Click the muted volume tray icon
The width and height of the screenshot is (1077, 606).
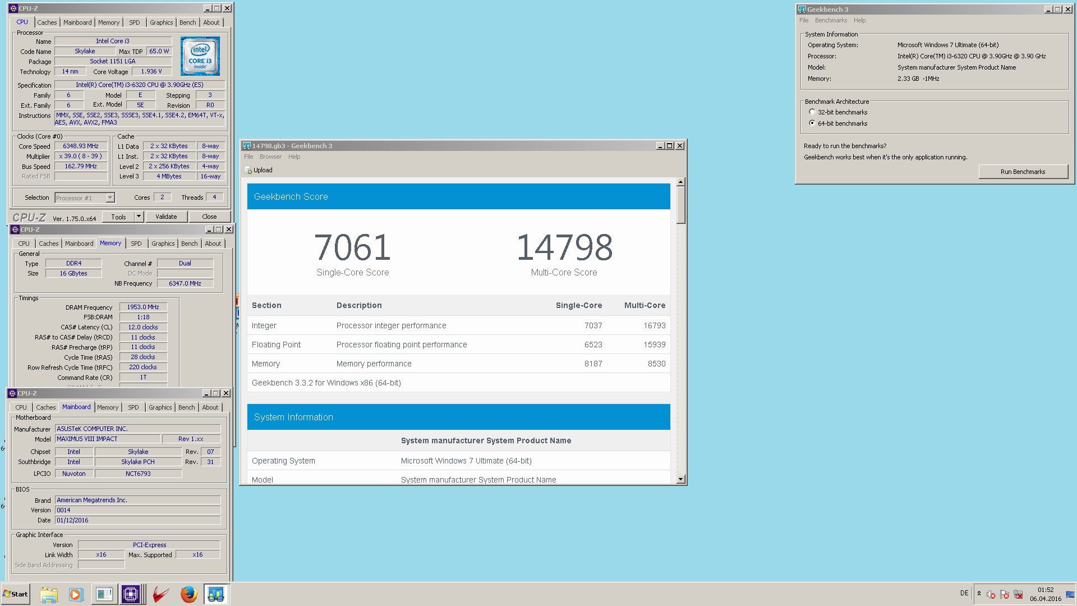991,595
